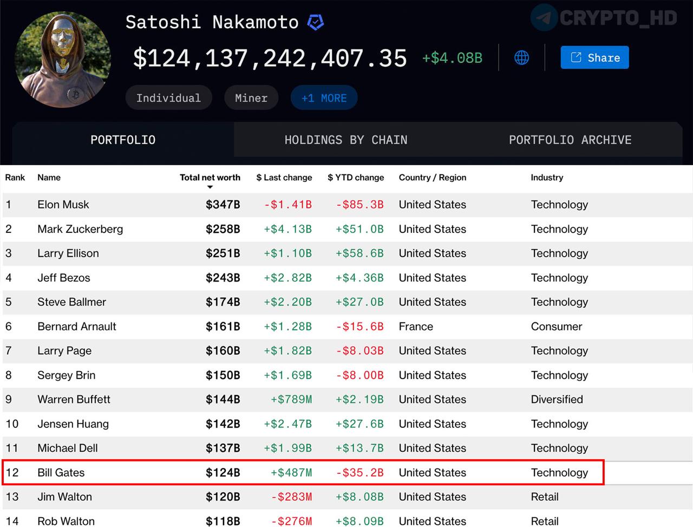
Task: Click Bill Gates's -$35.2B YTD change
Action: [x=360, y=473]
